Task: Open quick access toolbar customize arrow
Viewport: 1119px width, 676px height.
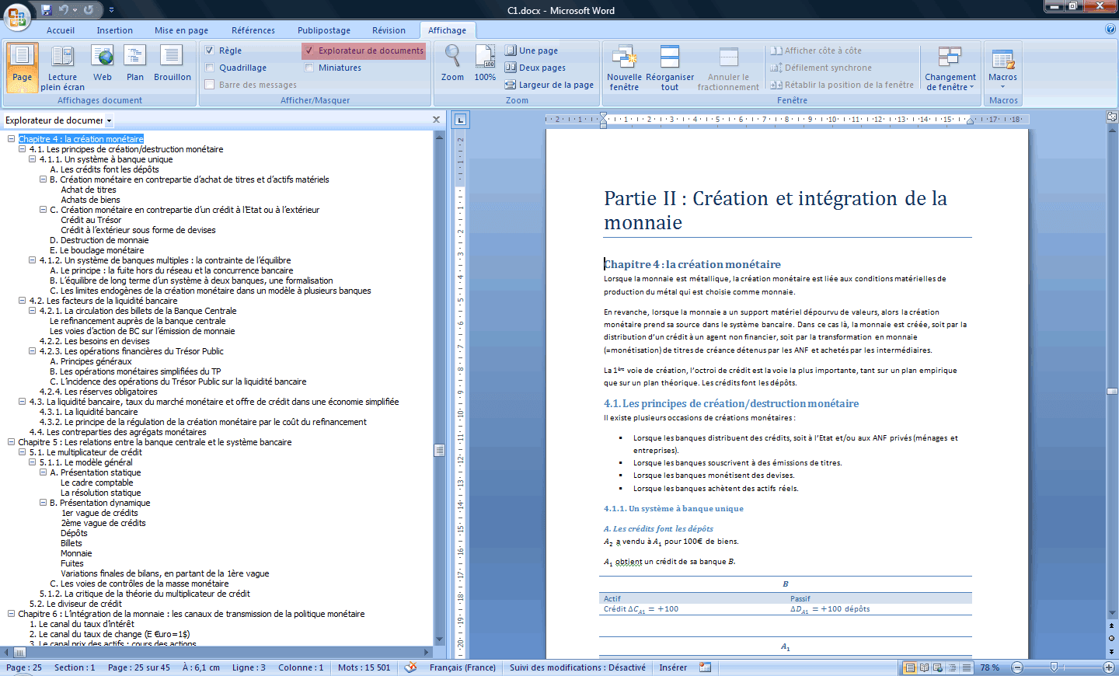Action: pos(111,10)
